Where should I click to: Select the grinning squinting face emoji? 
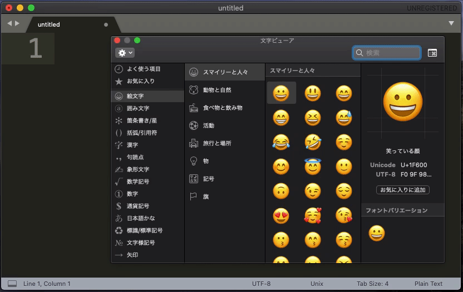point(313,118)
